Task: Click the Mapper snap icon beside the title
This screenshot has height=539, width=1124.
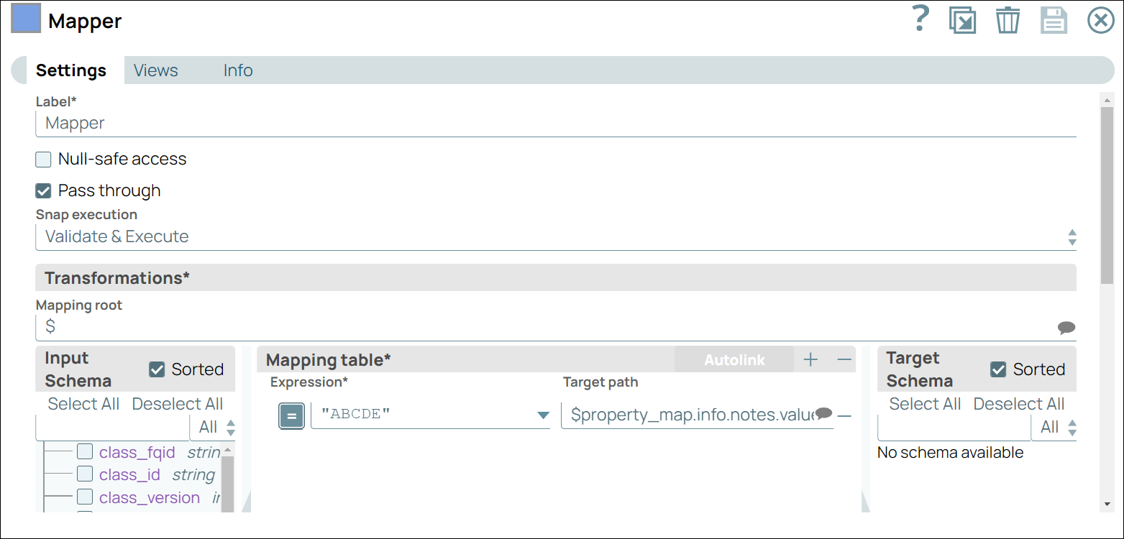Action: coord(25,19)
